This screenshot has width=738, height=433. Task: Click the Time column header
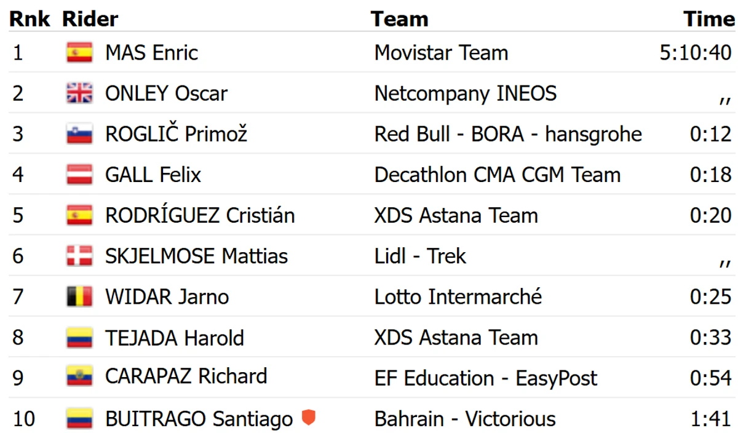(x=709, y=19)
